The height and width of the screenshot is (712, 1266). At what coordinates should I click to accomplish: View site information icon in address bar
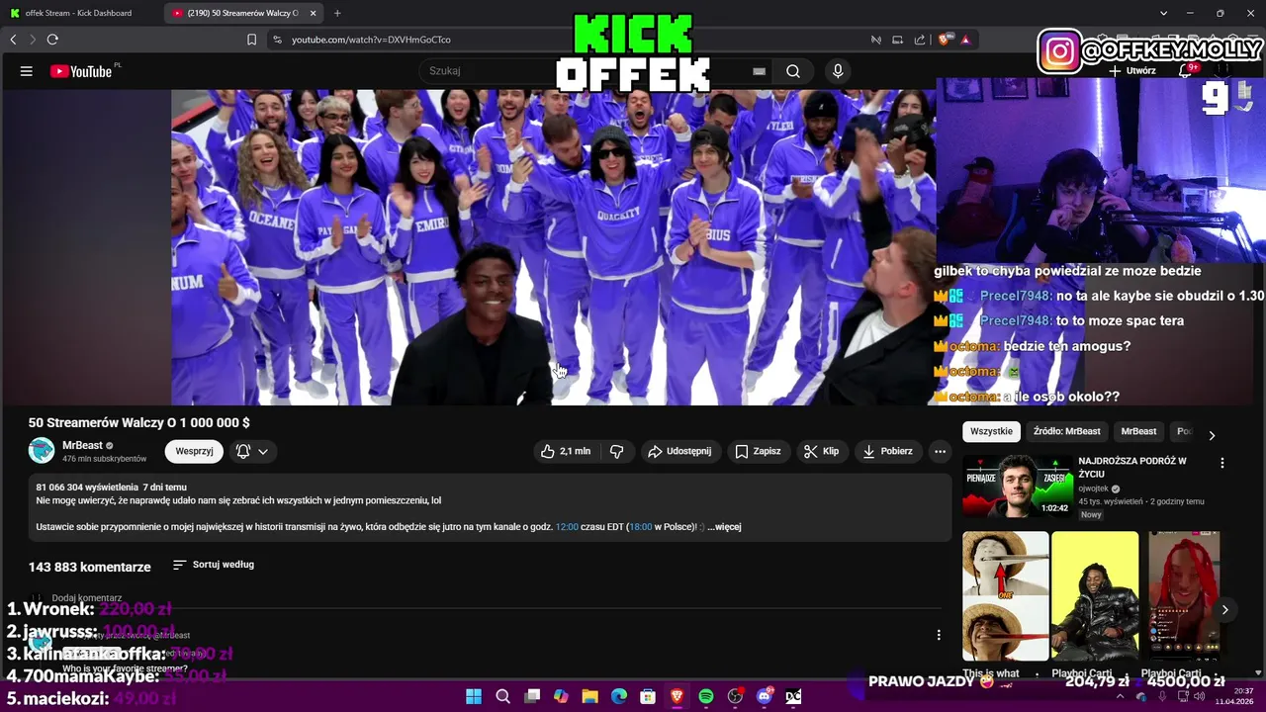click(277, 40)
